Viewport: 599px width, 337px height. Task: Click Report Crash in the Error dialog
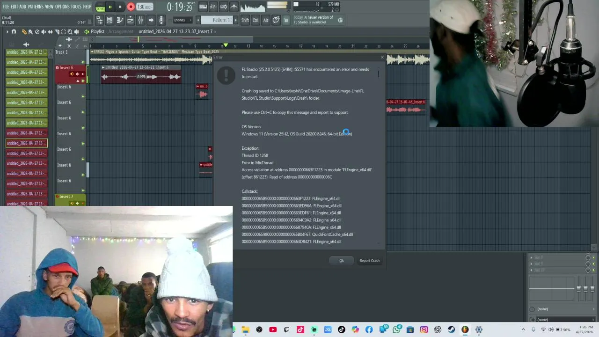[370, 261]
